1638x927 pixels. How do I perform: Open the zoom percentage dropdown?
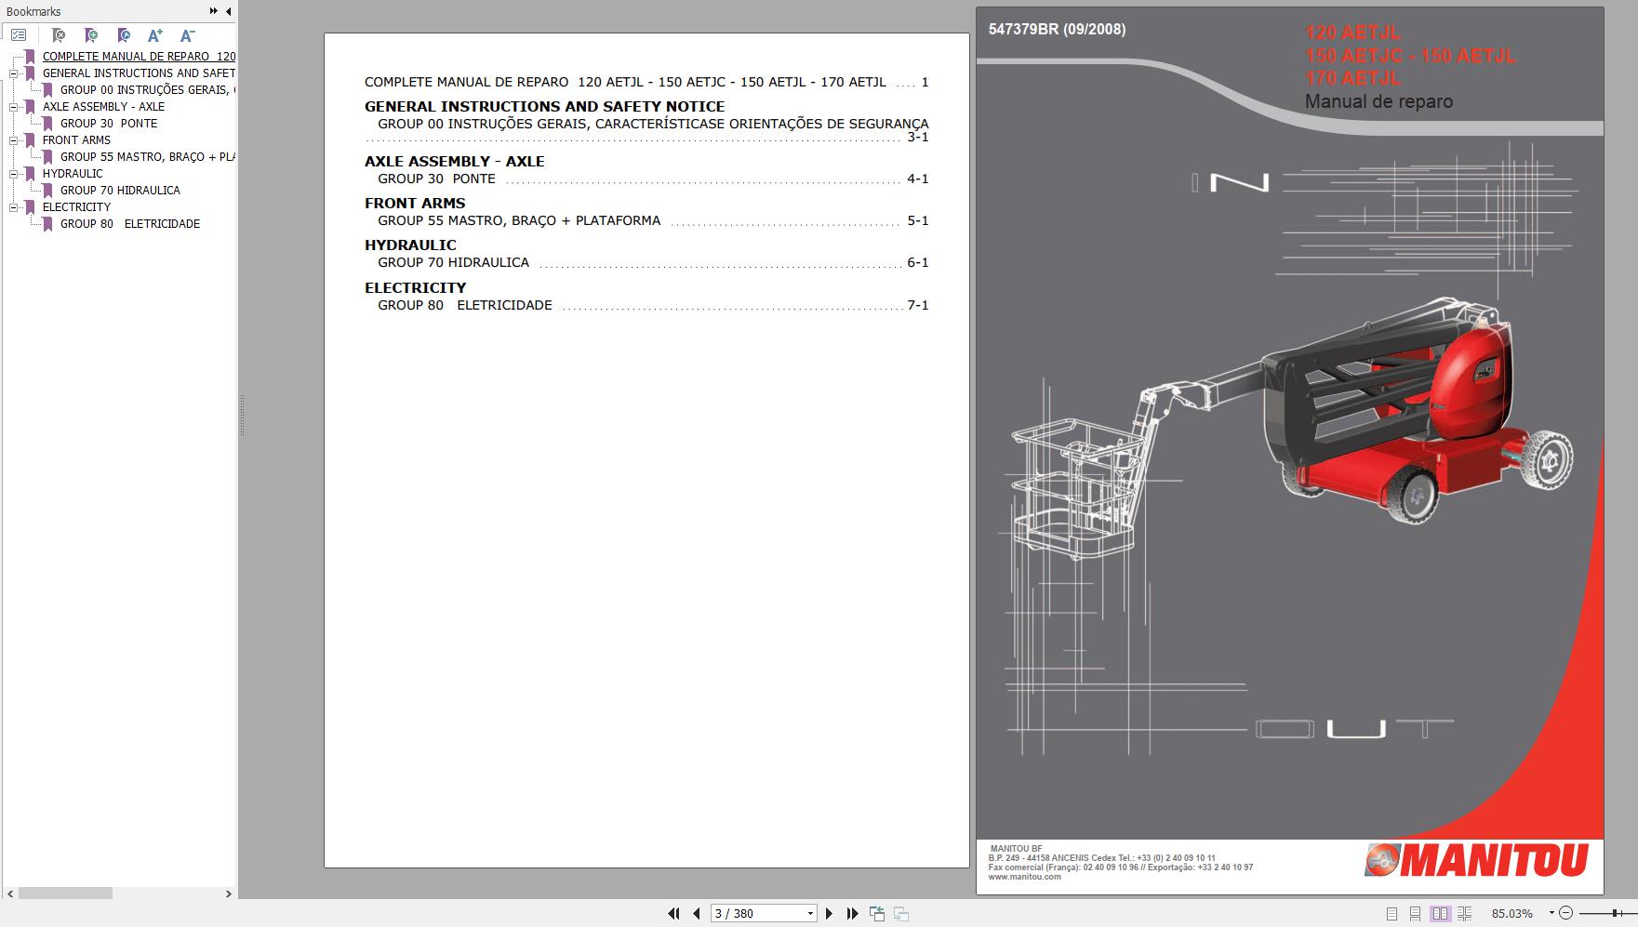1551,913
